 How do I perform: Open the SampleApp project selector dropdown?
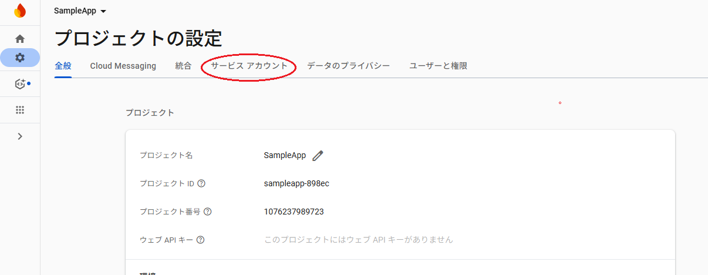(x=80, y=11)
